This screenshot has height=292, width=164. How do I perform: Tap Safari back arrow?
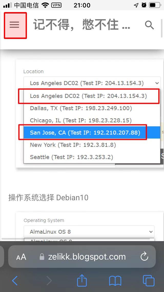click(x=15, y=280)
